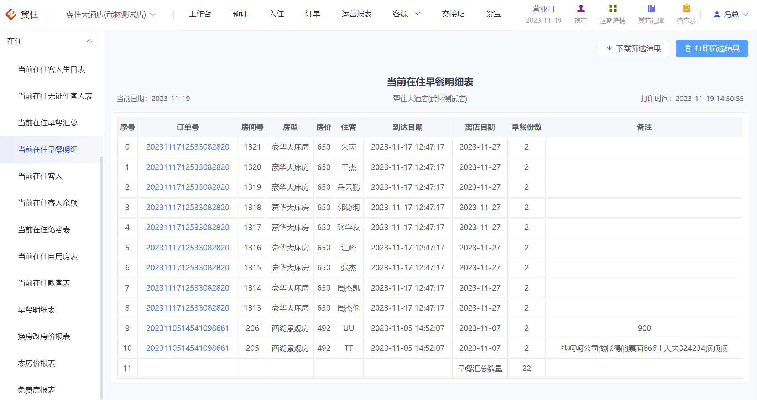
Task: Open the 订单 menu
Action: tap(313, 14)
